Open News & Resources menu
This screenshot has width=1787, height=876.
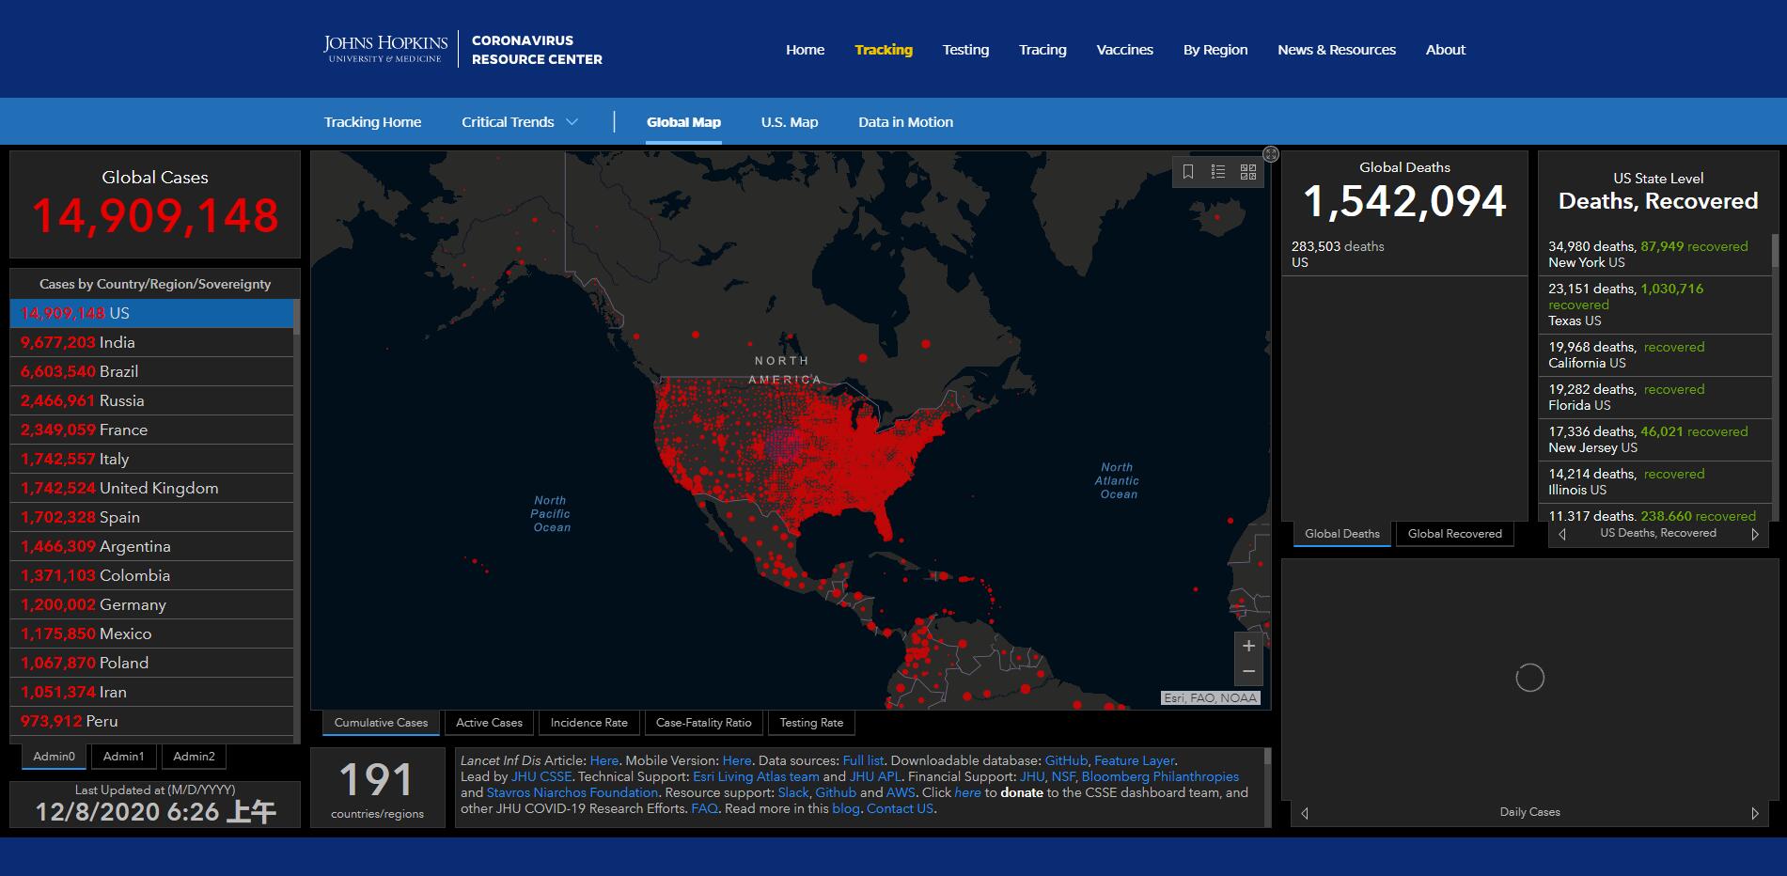pyautogui.click(x=1337, y=50)
